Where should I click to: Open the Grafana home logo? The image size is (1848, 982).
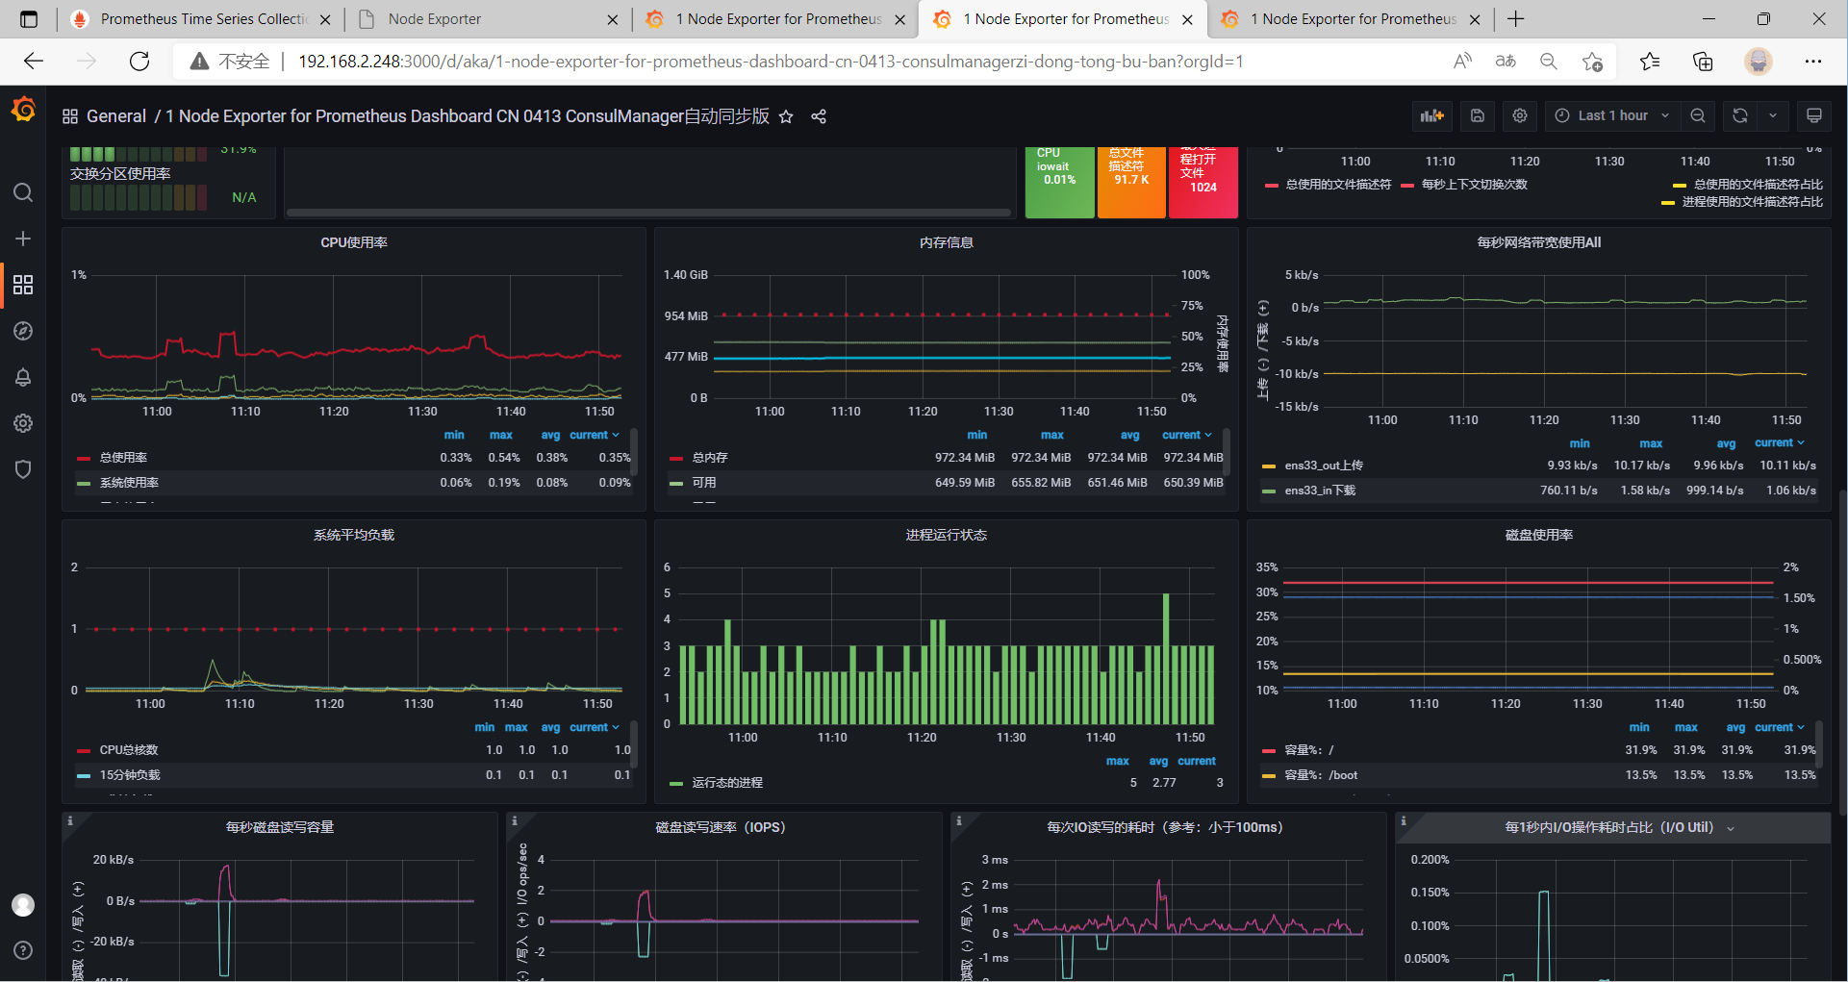[23, 110]
